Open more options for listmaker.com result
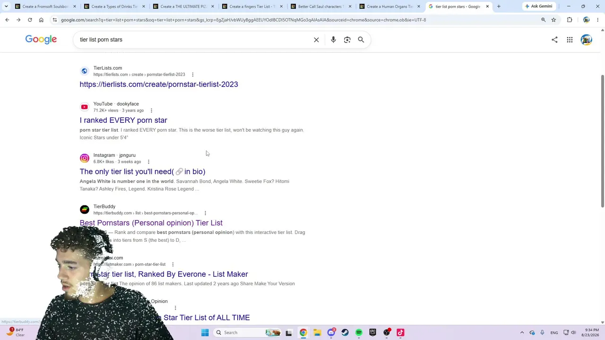Image resolution: width=605 pixels, height=340 pixels. tap(173, 264)
